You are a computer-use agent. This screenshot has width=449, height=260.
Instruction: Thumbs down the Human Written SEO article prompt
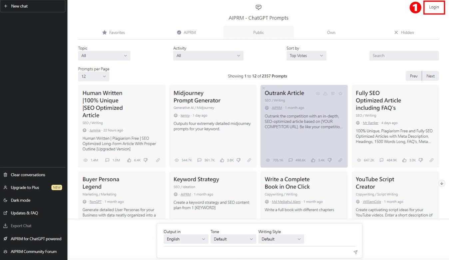click(x=146, y=160)
